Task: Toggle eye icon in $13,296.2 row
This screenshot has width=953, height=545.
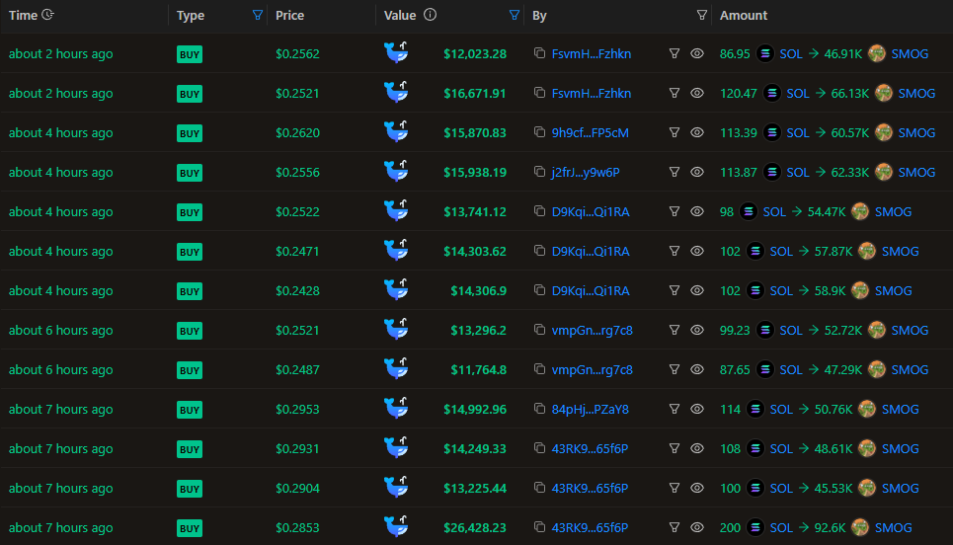Action: click(x=697, y=330)
